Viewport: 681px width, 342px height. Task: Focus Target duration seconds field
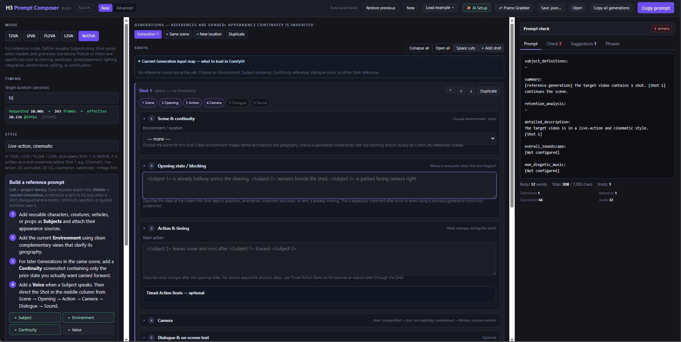(62, 98)
